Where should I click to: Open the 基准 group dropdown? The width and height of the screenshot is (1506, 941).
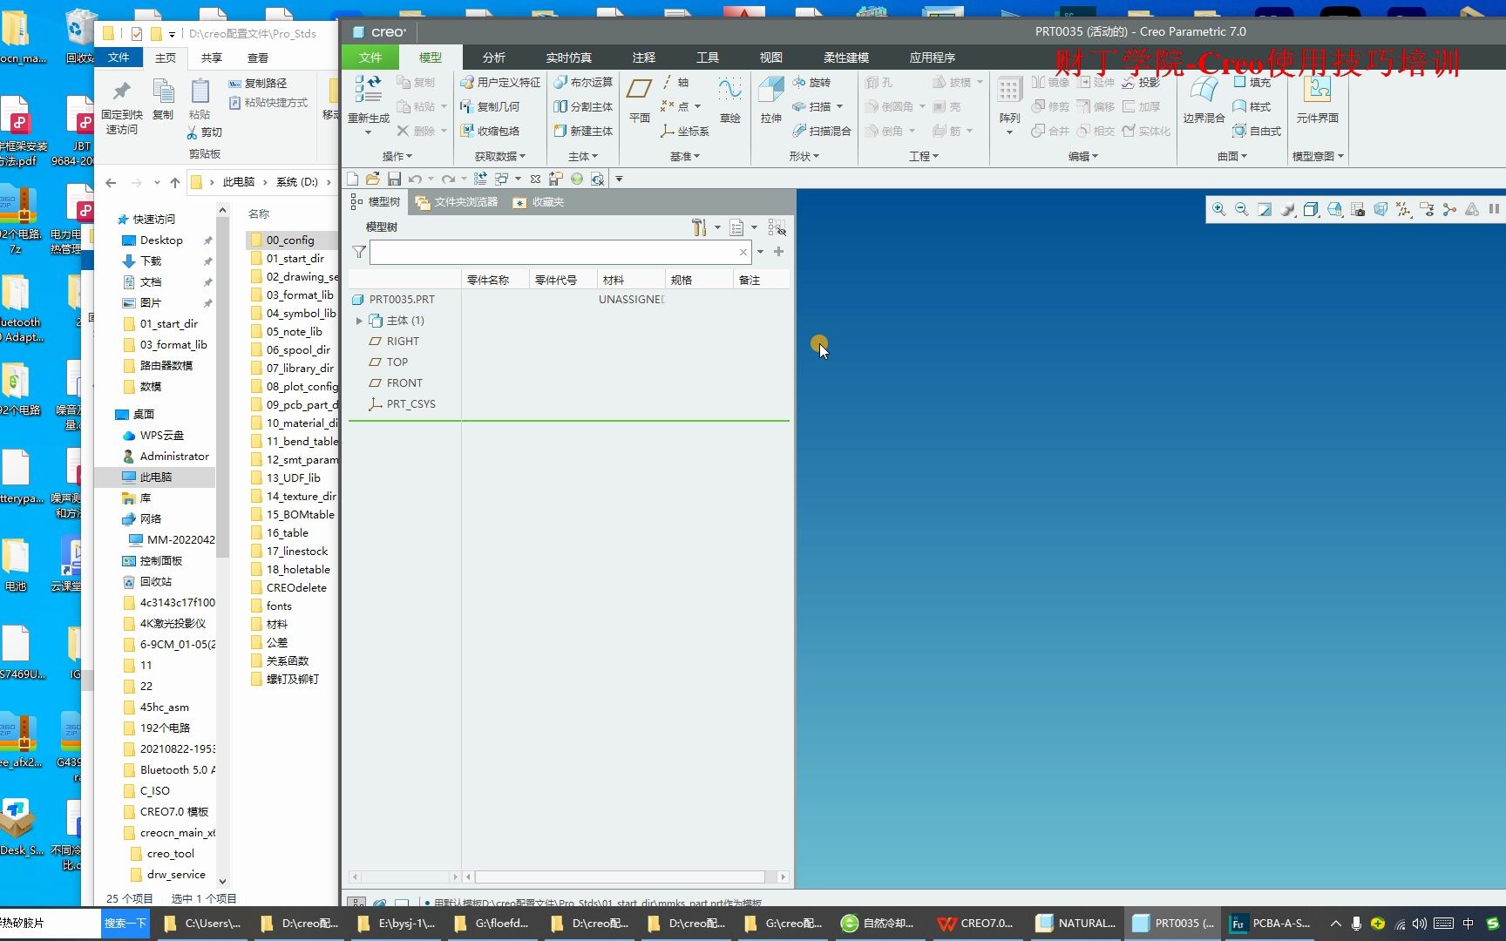pos(685,156)
